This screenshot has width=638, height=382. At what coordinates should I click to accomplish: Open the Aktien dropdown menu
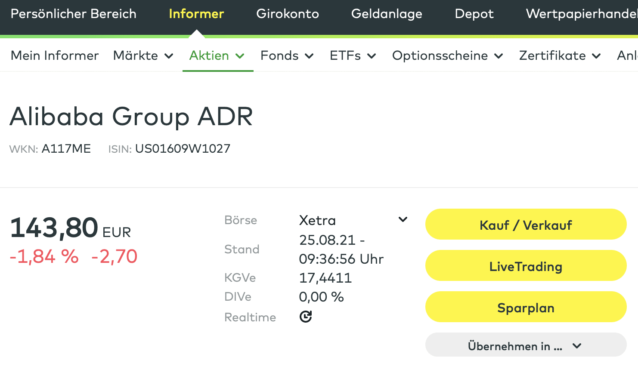tap(217, 55)
